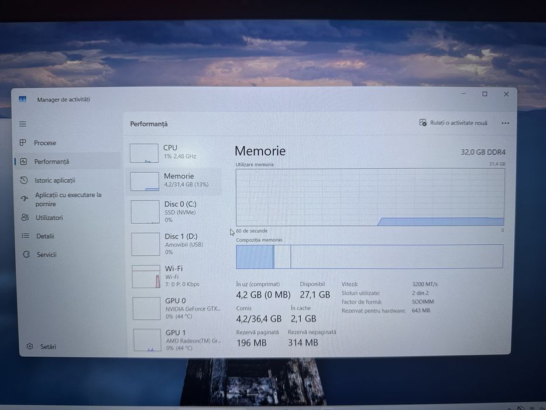Click Rulați o activitate nouă
This screenshot has height=410, width=546.
point(453,123)
